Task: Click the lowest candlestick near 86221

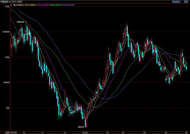Action: (x=86, y=123)
